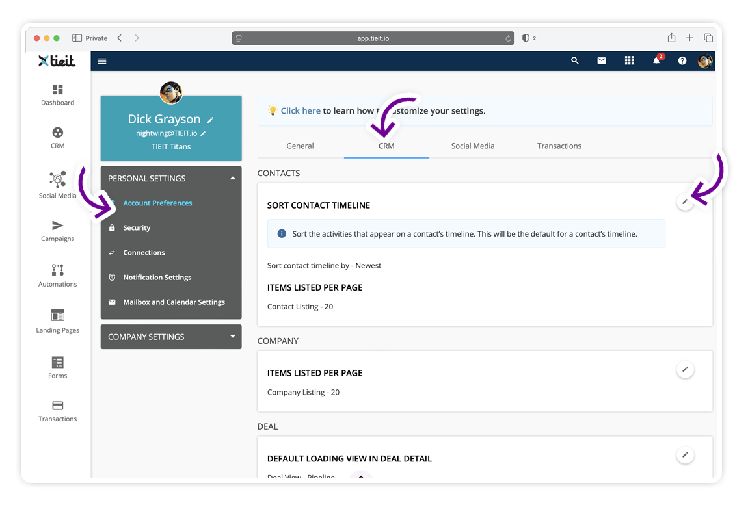748x520 pixels.
Task: Edit the Sort Contact Timeline settings
Action: pos(685,201)
